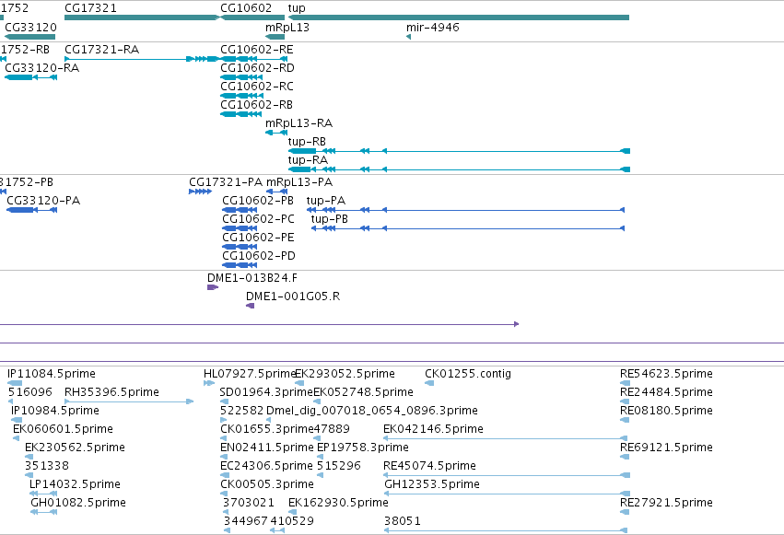Select EST EK230562.5prime

click(x=29, y=458)
